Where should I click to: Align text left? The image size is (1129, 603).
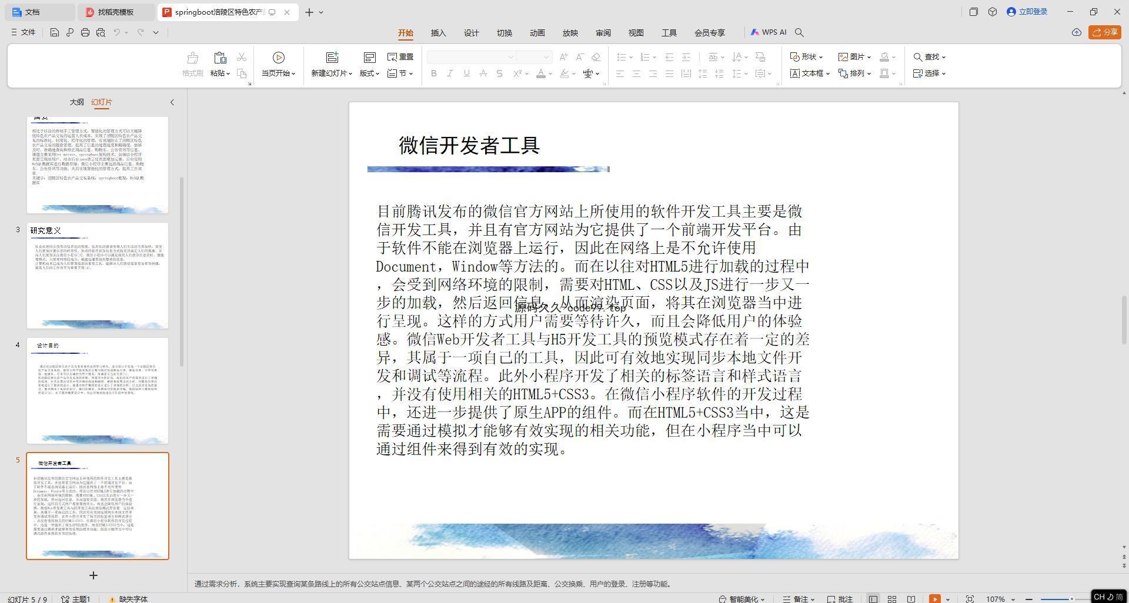coord(620,73)
